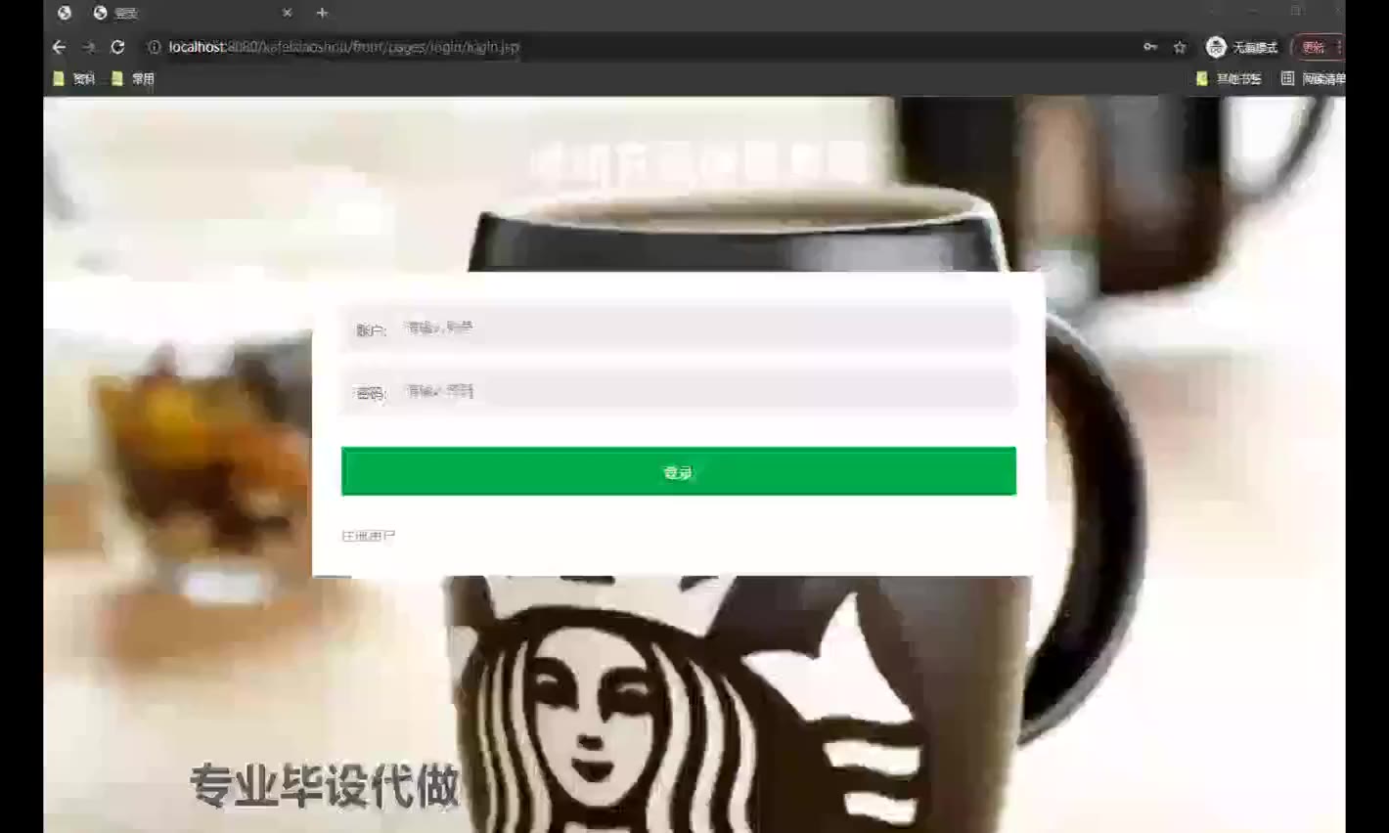Reload the page with the refresh icon
Screen dimensions: 1389x833
click(117, 47)
